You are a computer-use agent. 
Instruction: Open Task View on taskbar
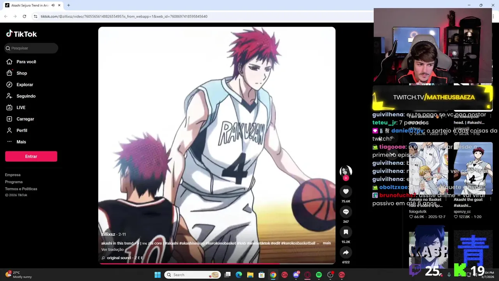pos(228,275)
